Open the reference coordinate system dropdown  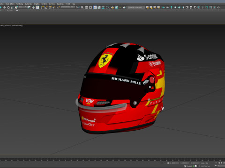pyautogui.click(x=22, y=7)
